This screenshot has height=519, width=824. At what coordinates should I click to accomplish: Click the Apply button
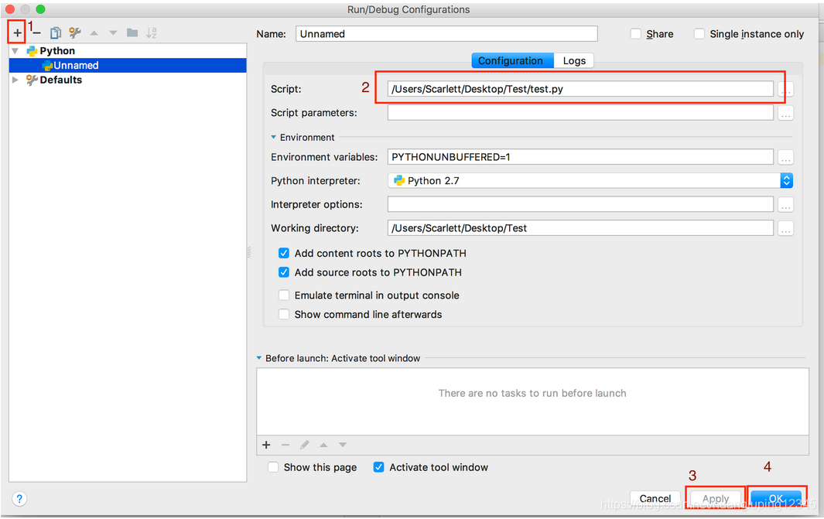pos(715,499)
